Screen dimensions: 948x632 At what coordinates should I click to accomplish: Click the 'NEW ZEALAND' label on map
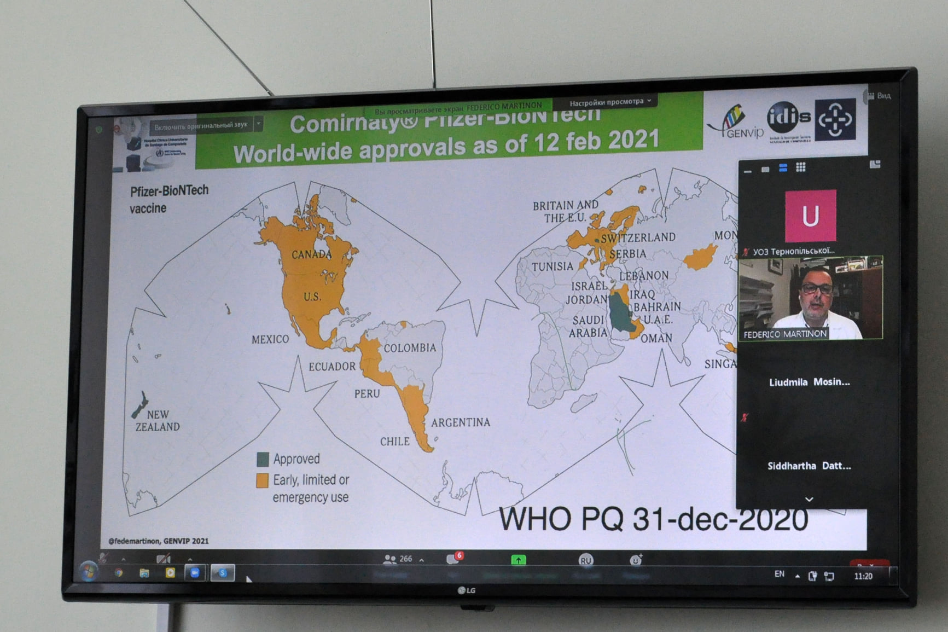pos(158,421)
